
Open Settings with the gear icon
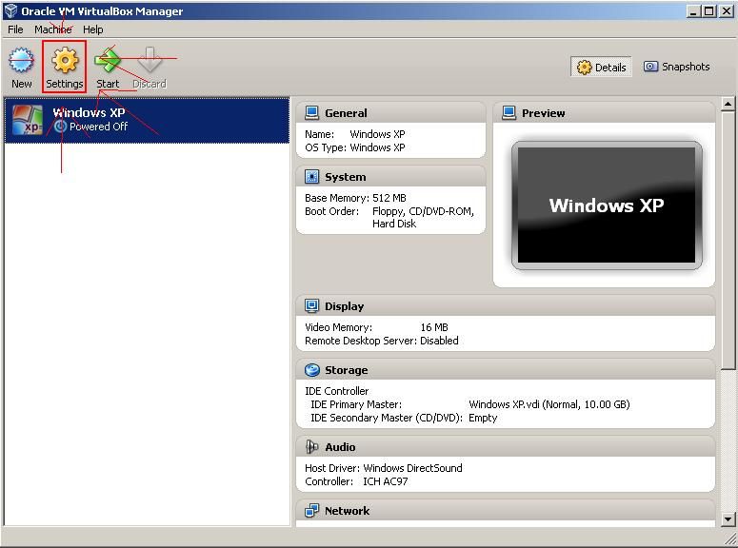[x=65, y=60]
